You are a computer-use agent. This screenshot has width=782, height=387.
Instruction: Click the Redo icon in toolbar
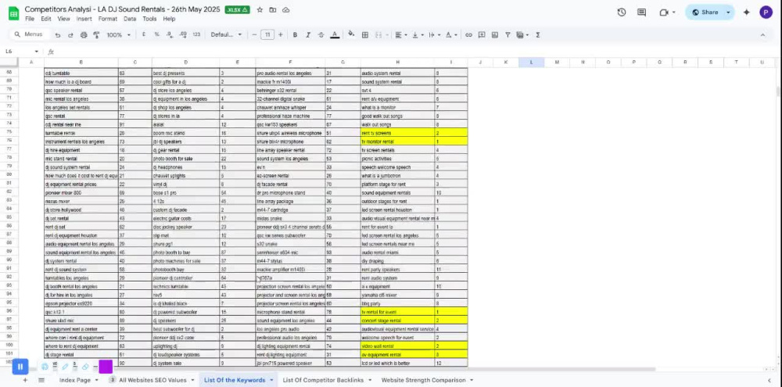(x=70, y=35)
